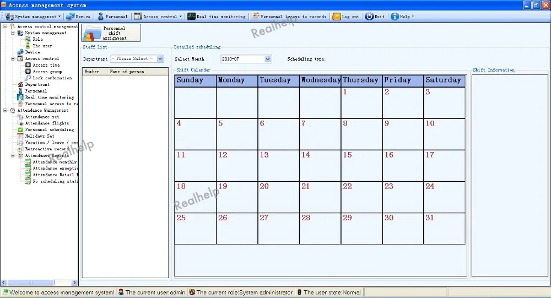
Task: Select day 9 in the shift calendar
Action: pos(403,134)
